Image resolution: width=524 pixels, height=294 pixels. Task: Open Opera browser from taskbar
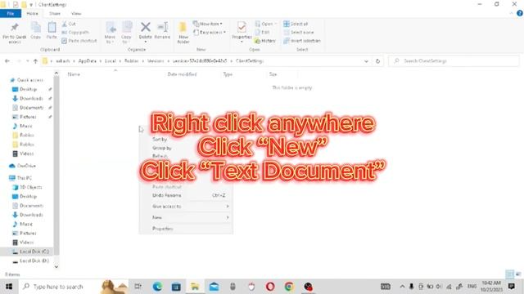coord(270,287)
